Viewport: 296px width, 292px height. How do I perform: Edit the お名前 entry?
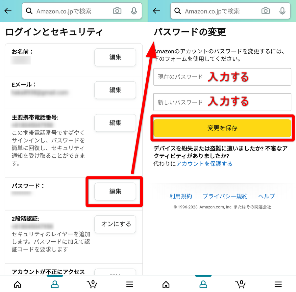point(115,57)
